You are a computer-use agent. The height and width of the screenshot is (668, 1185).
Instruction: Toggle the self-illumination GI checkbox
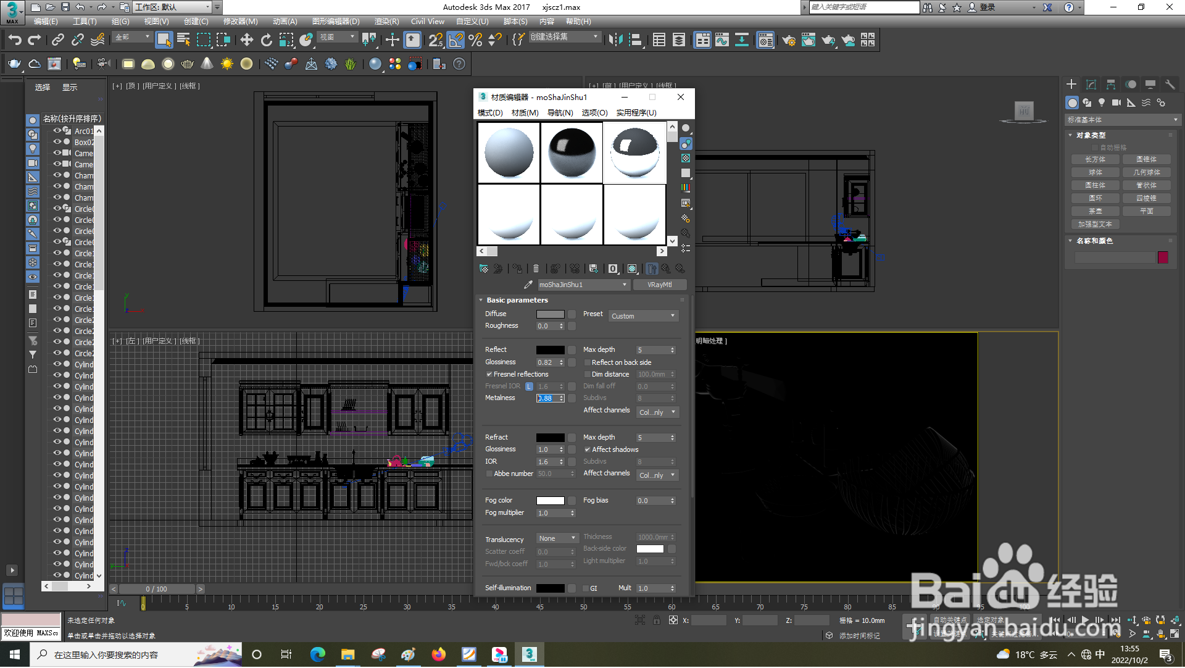(x=585, y=589)
